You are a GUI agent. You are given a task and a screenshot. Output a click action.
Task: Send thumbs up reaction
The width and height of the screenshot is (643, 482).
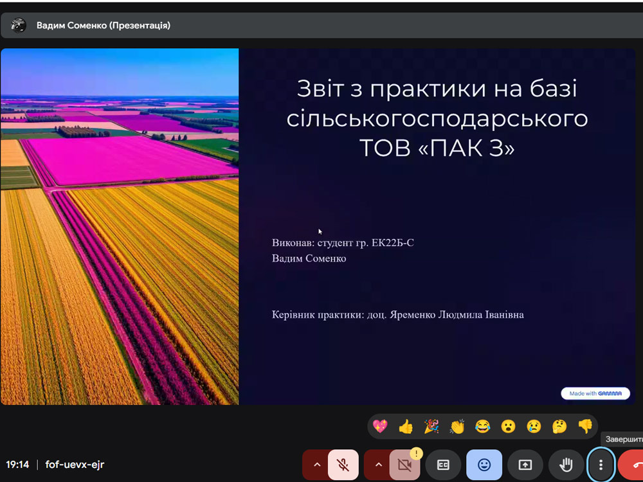pyautogui.click(x=406, y=426)
